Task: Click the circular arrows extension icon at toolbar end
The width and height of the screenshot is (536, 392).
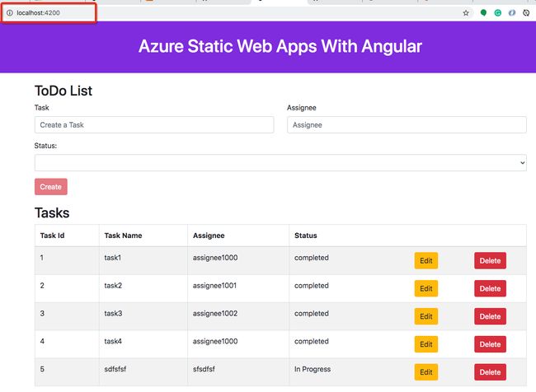Action: 526,13
